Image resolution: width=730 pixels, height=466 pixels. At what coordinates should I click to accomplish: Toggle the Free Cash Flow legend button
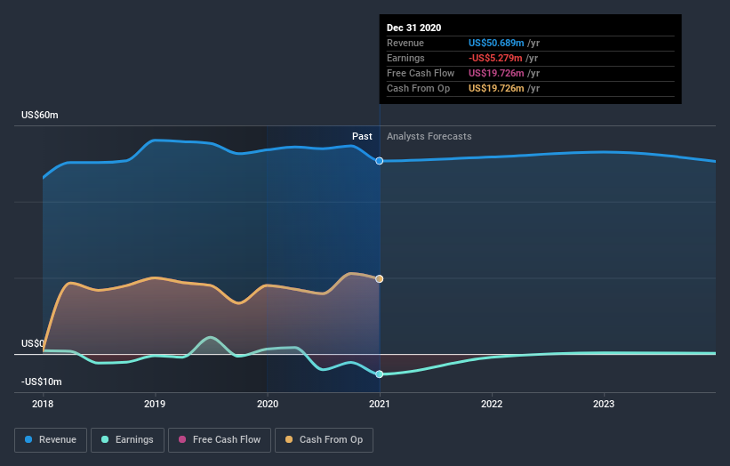tap(220, 440)
